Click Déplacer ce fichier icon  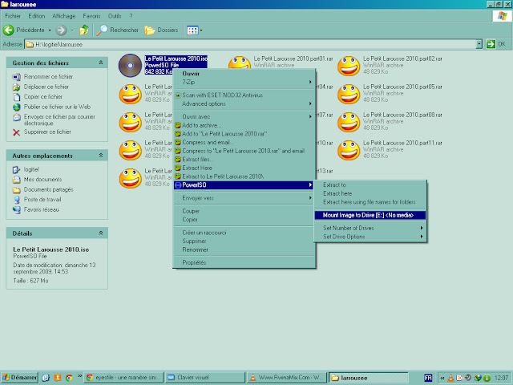tap(16, 87)
